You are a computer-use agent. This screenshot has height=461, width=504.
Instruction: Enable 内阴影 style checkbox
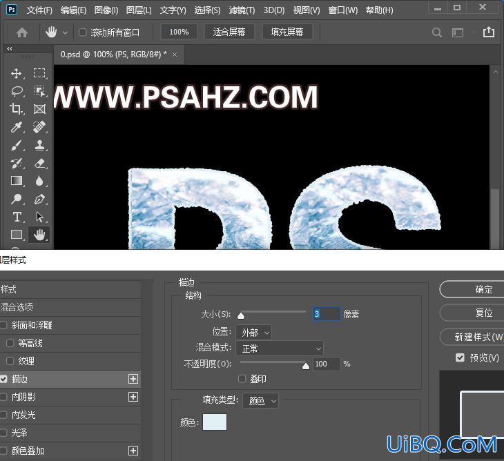(3, 397)
